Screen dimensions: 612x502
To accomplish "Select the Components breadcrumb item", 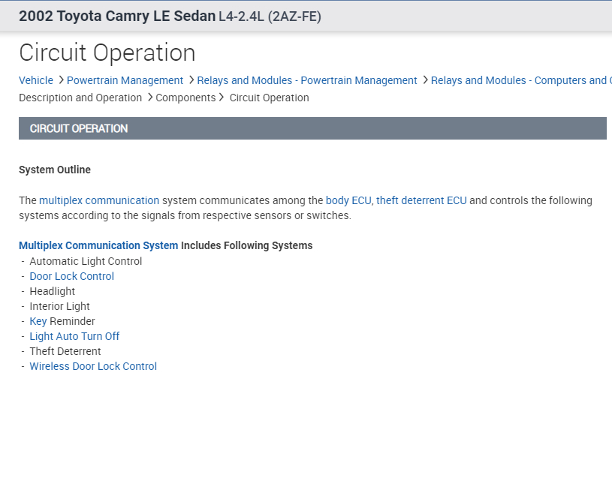I will 185,98.
